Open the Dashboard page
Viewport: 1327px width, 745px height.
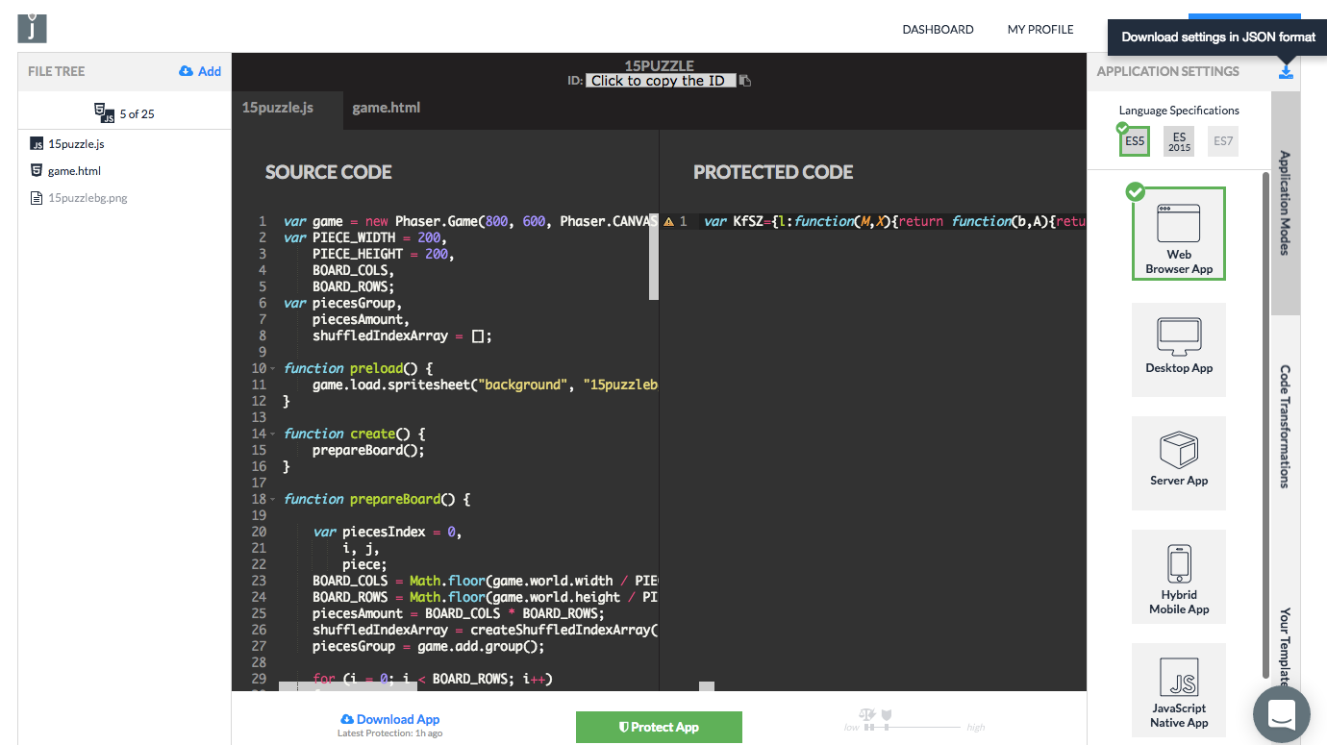pos(938,30)
